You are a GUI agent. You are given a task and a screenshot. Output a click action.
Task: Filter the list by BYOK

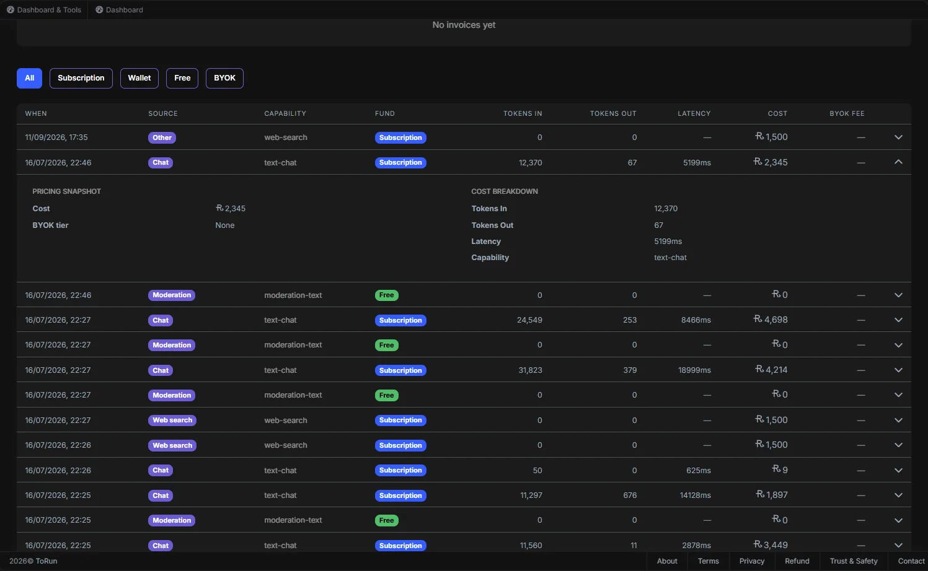224,78
